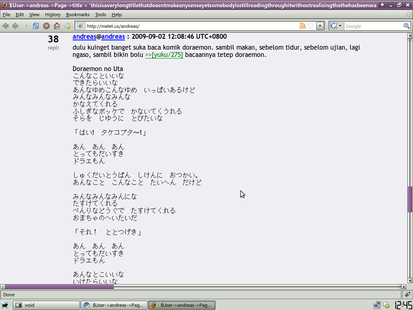Click the Back navigation arrow
The image size is (413, 310).
tap(6, 26)
